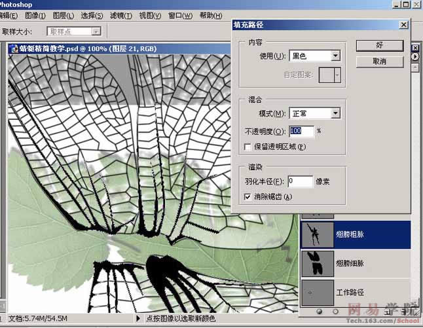Minimize the Photoshop window
The image size is (423, 328).
(397, 5)
